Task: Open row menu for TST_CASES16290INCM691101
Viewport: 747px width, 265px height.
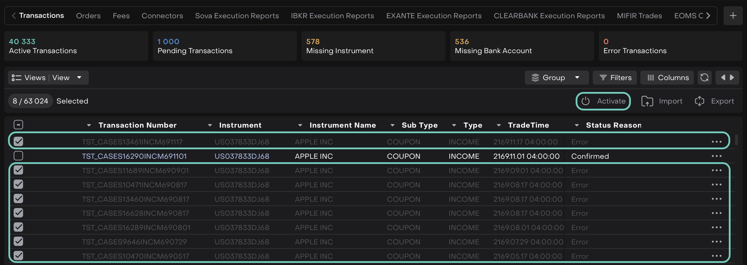Action: coord(716,156)
